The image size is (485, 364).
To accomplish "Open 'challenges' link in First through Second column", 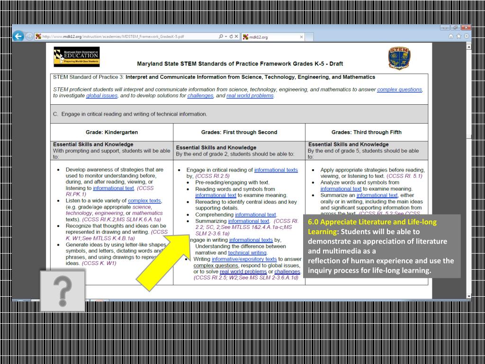I will 287,272.
